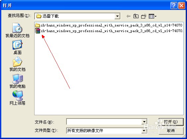Expand the 查找范围 迅雷下载 dropdown
187x139 pixels.
pos(117,16)
